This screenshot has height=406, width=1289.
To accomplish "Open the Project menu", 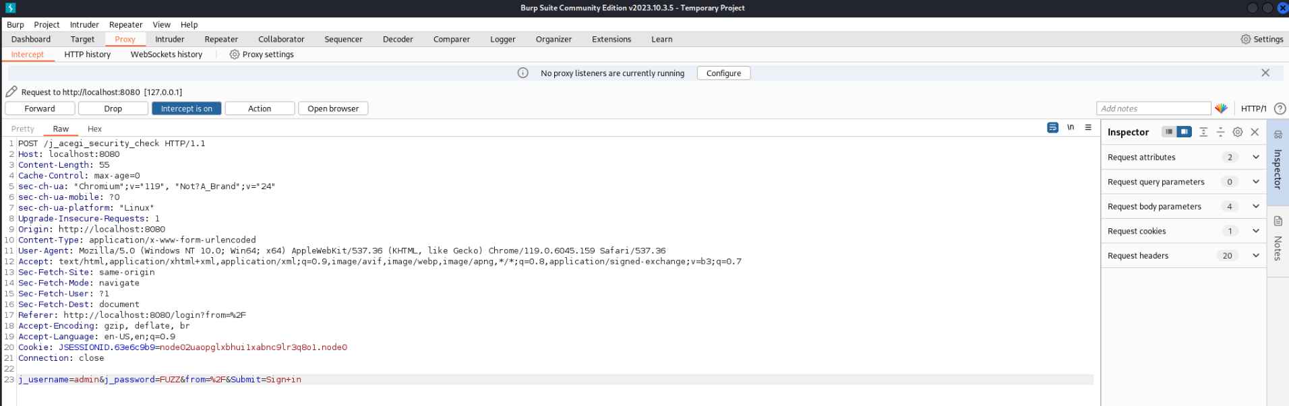I will 47,24.
